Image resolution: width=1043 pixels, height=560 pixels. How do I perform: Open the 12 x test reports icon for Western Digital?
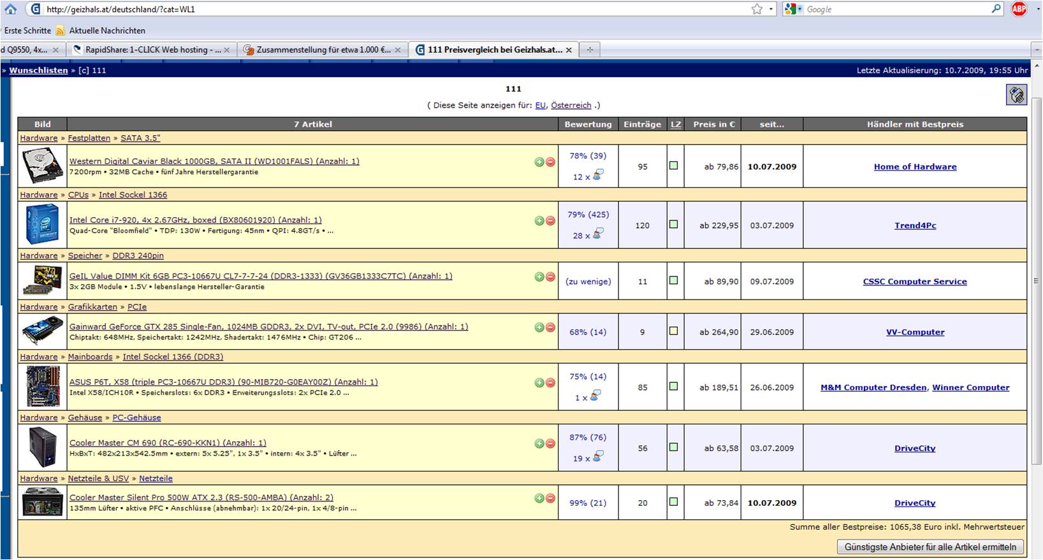pos(598,175)
